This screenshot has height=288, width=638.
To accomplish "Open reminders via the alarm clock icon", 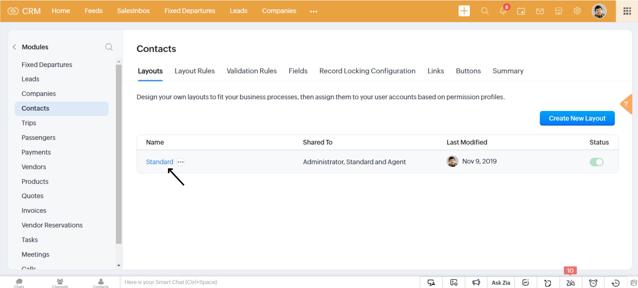I will click(593, 282).
